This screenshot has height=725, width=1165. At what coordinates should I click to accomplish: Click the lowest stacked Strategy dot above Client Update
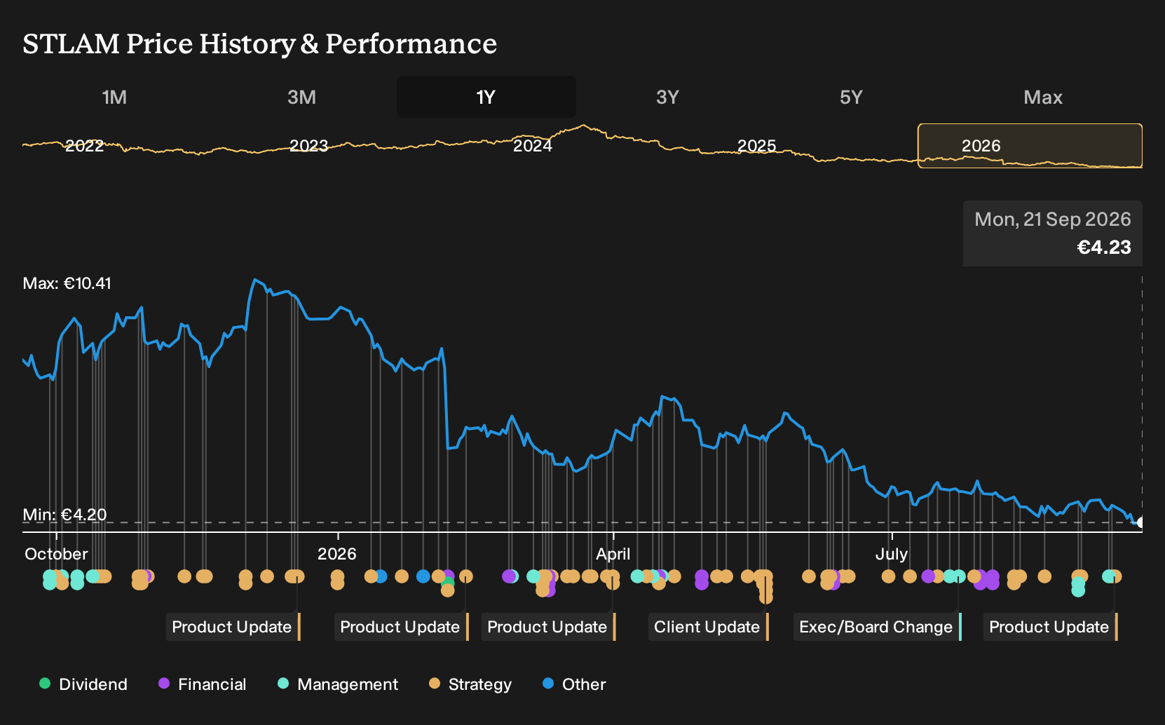[766, 597]
